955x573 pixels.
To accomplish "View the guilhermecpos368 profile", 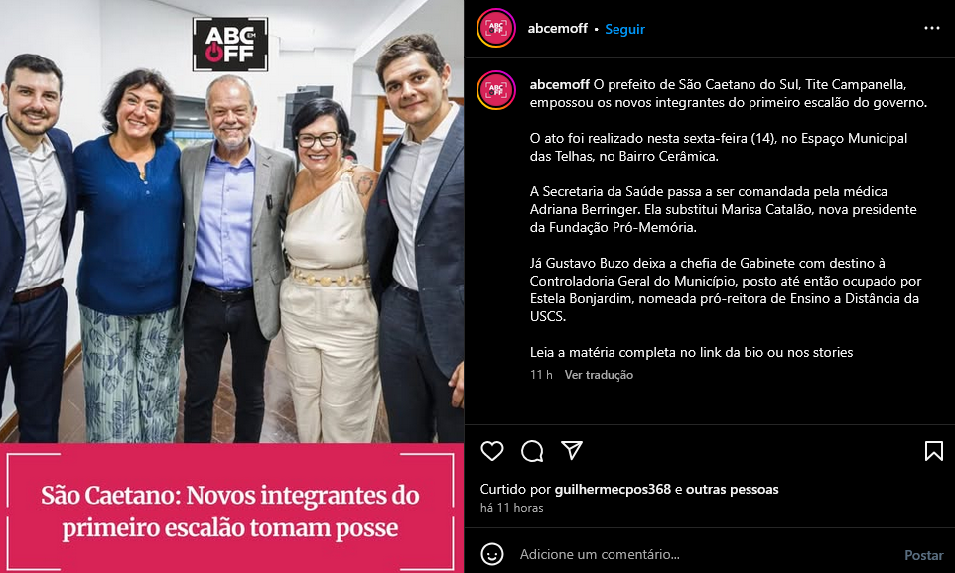I will click(x=613, y=489).
